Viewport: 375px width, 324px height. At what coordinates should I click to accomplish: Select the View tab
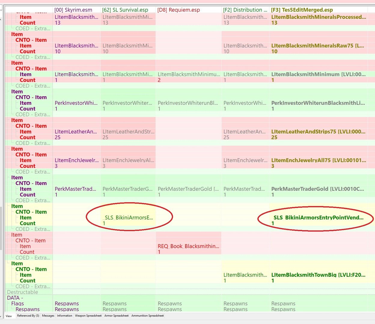(x=9, y=316)
